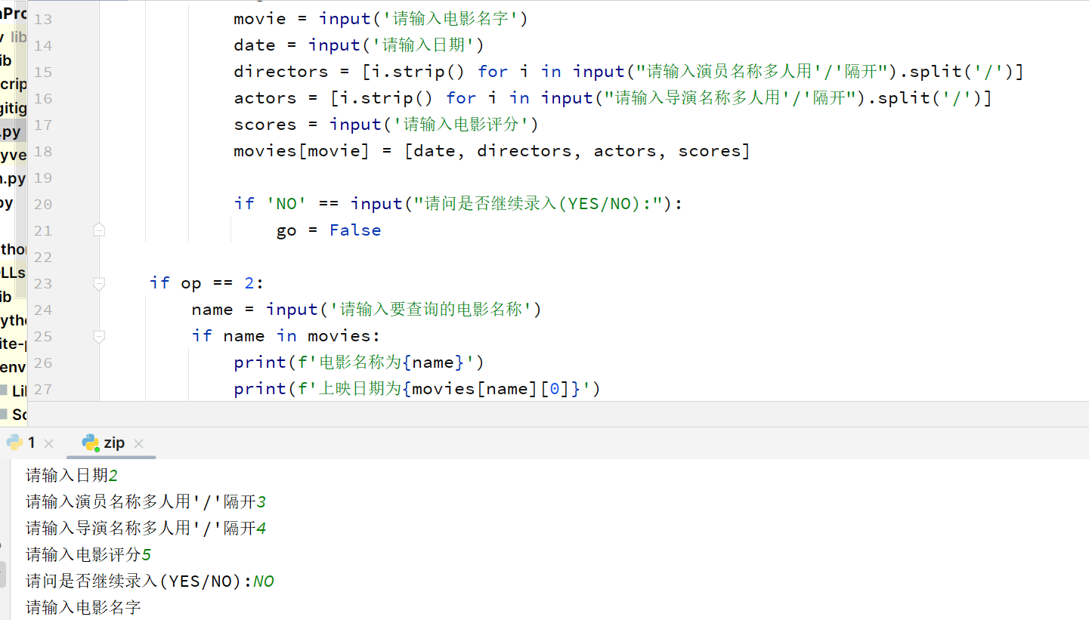
Task: Click console line "请输入导演名称多人用'/'隔开4"
Action: click(146, 529)
